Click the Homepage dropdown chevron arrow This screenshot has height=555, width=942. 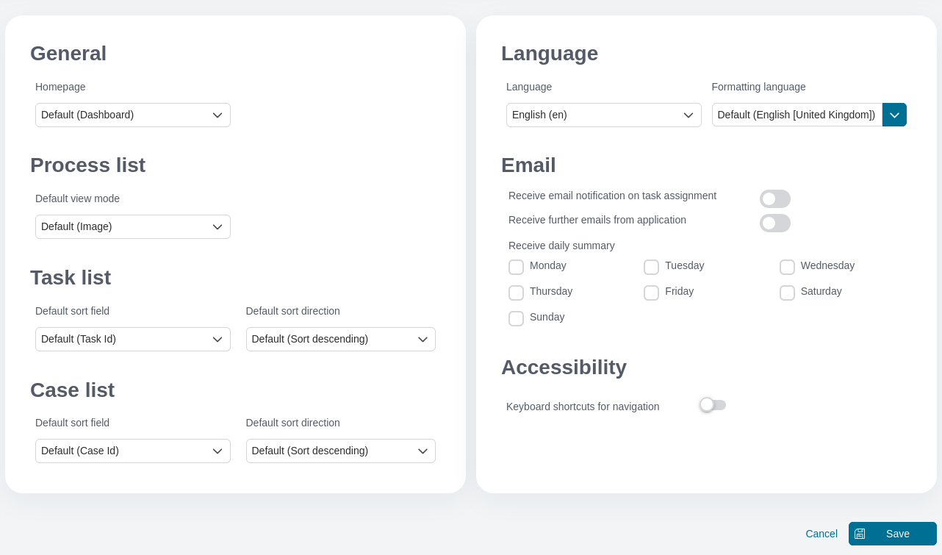pyautogui.click(x=217, y=115)
